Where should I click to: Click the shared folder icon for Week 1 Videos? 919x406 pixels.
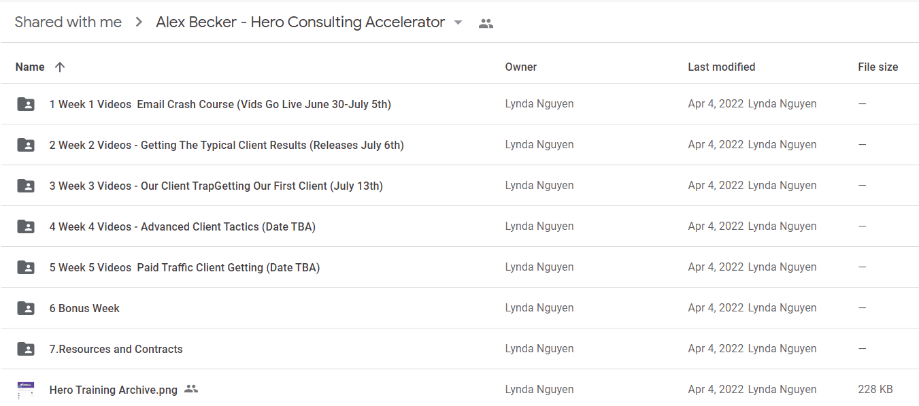pos(26,104)
